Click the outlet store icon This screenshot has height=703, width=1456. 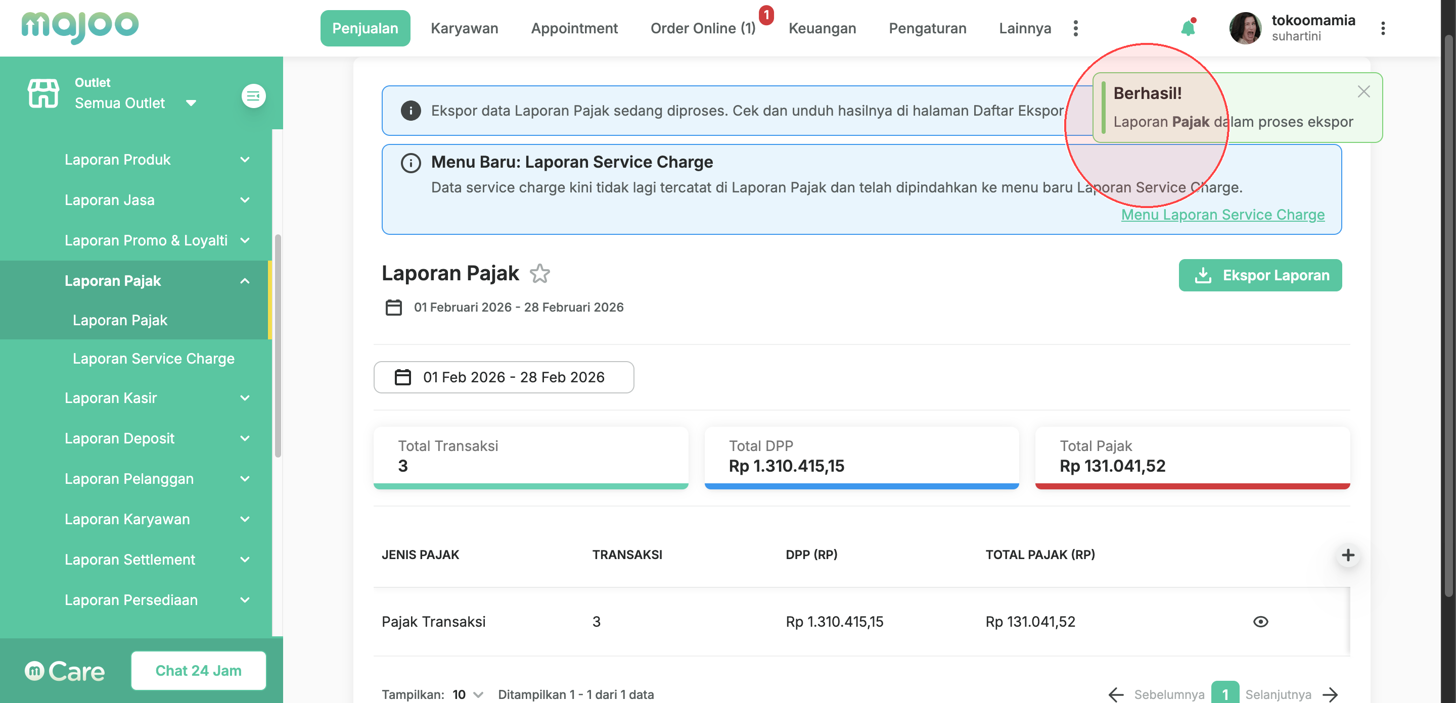tap(43, 93)
